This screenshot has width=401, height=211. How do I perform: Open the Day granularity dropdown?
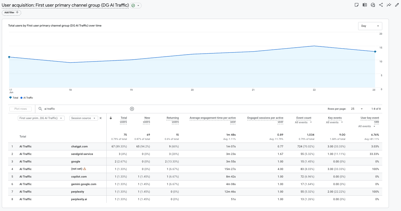tap(370, 26)
